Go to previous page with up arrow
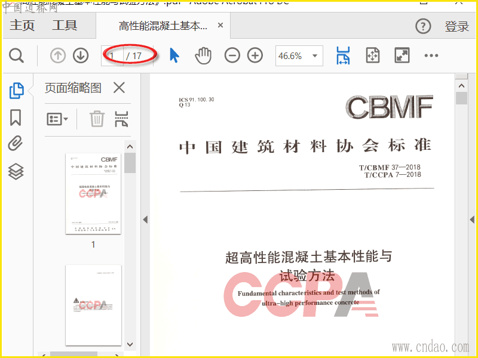 (x=57, y=55)
